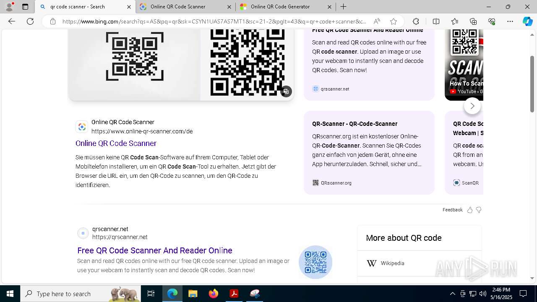Open Windows Start menu
This screenshot has height=302, width=537.
click(10, 294)
